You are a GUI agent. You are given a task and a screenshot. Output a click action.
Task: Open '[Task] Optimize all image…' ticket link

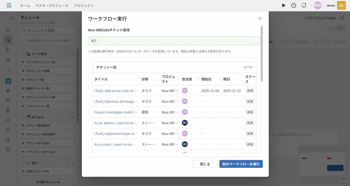tap(116, 101)
